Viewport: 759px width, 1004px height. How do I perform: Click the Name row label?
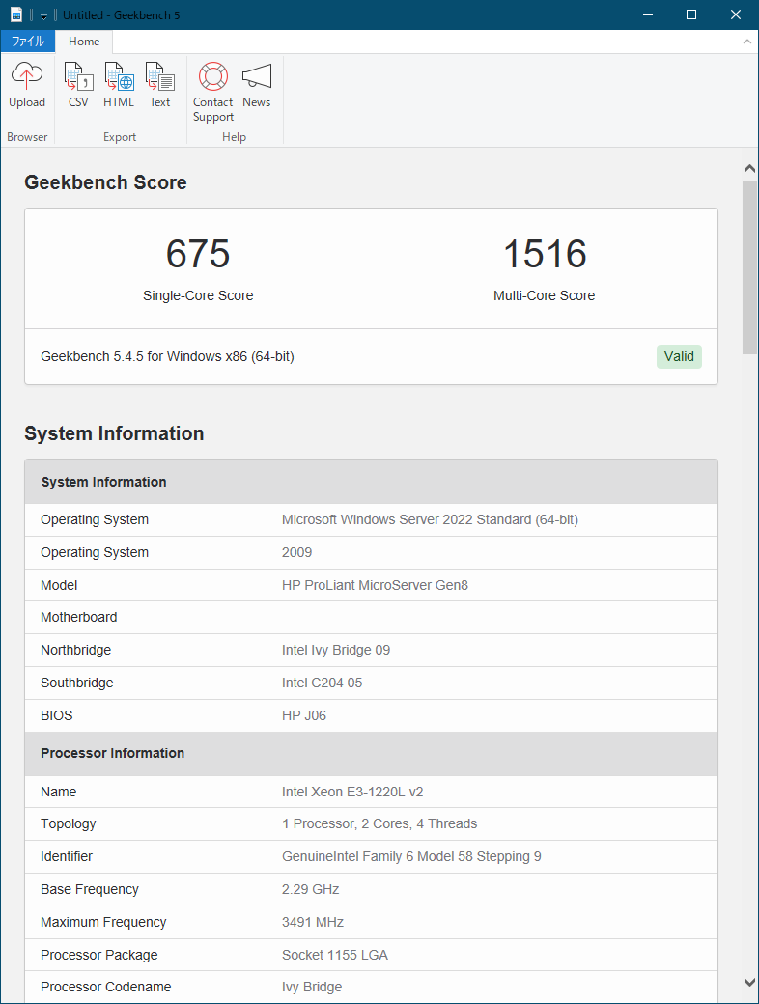[x=58, y=792]
